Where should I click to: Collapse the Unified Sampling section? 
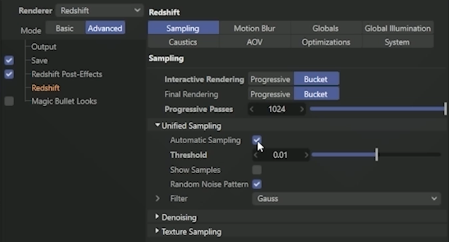click(157, 125)
